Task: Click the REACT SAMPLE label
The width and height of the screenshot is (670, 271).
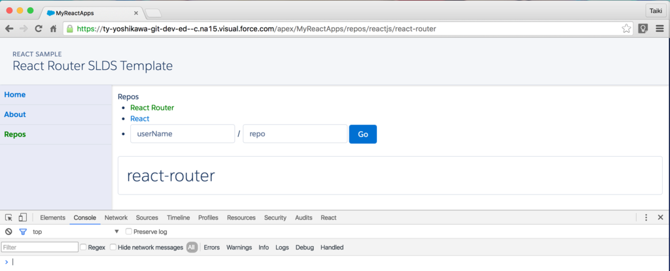Action: coord(37,54)
